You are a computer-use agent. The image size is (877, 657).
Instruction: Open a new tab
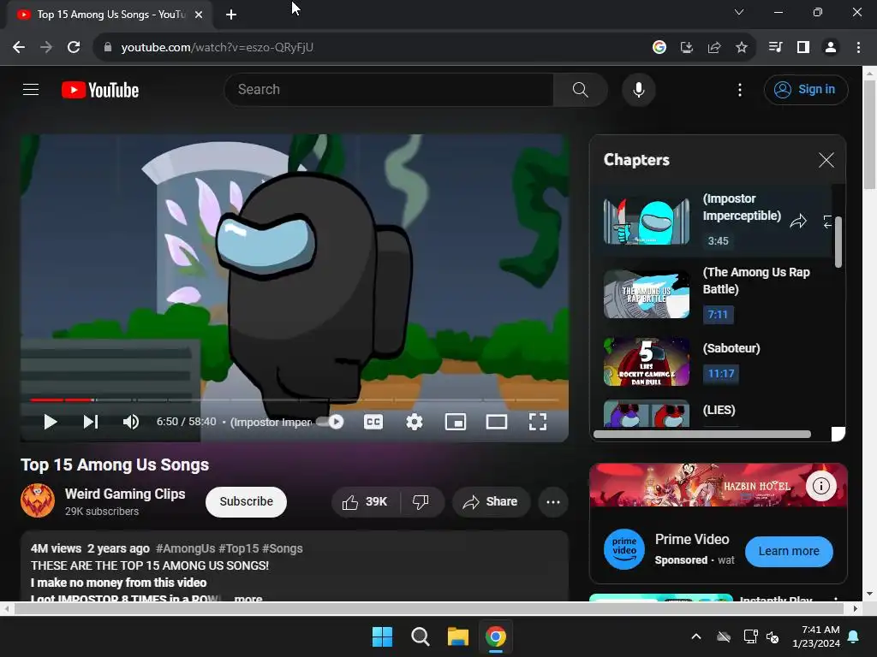pyautogui.click(x=231, y=15)
